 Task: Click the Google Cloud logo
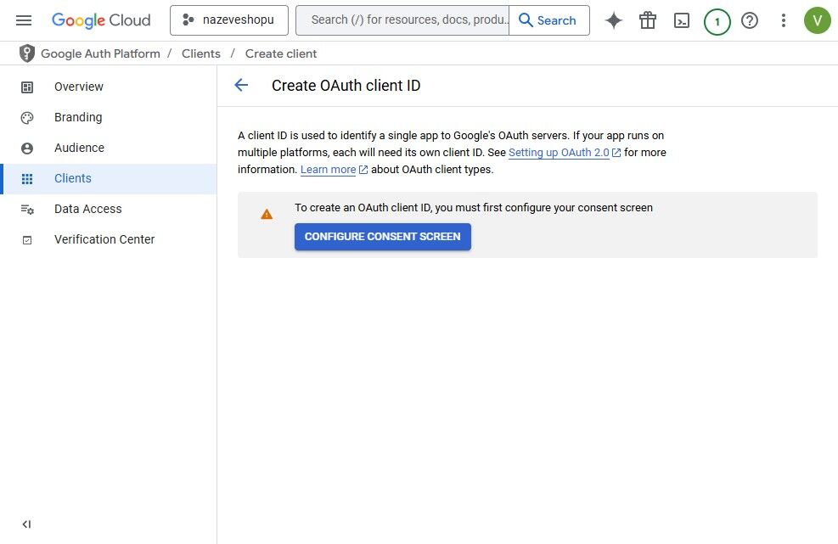[x=101, y=20]
